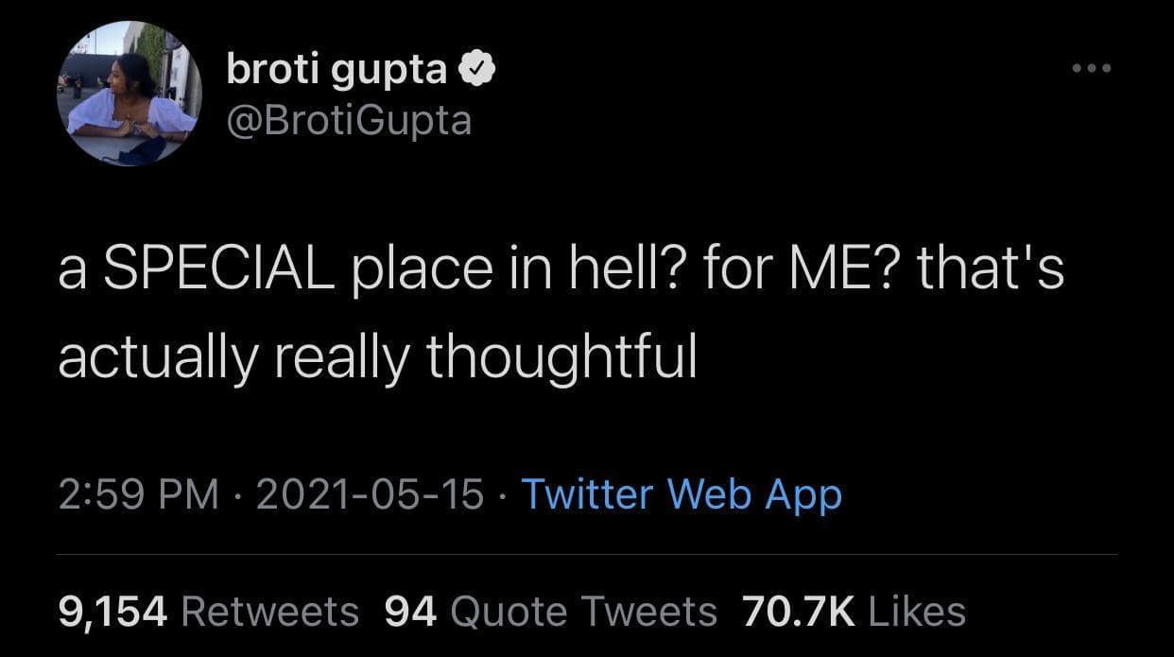Click the verified badge beside broti gupta
The width and height of the screenshot is (1174, 657).
click(474, 69)
